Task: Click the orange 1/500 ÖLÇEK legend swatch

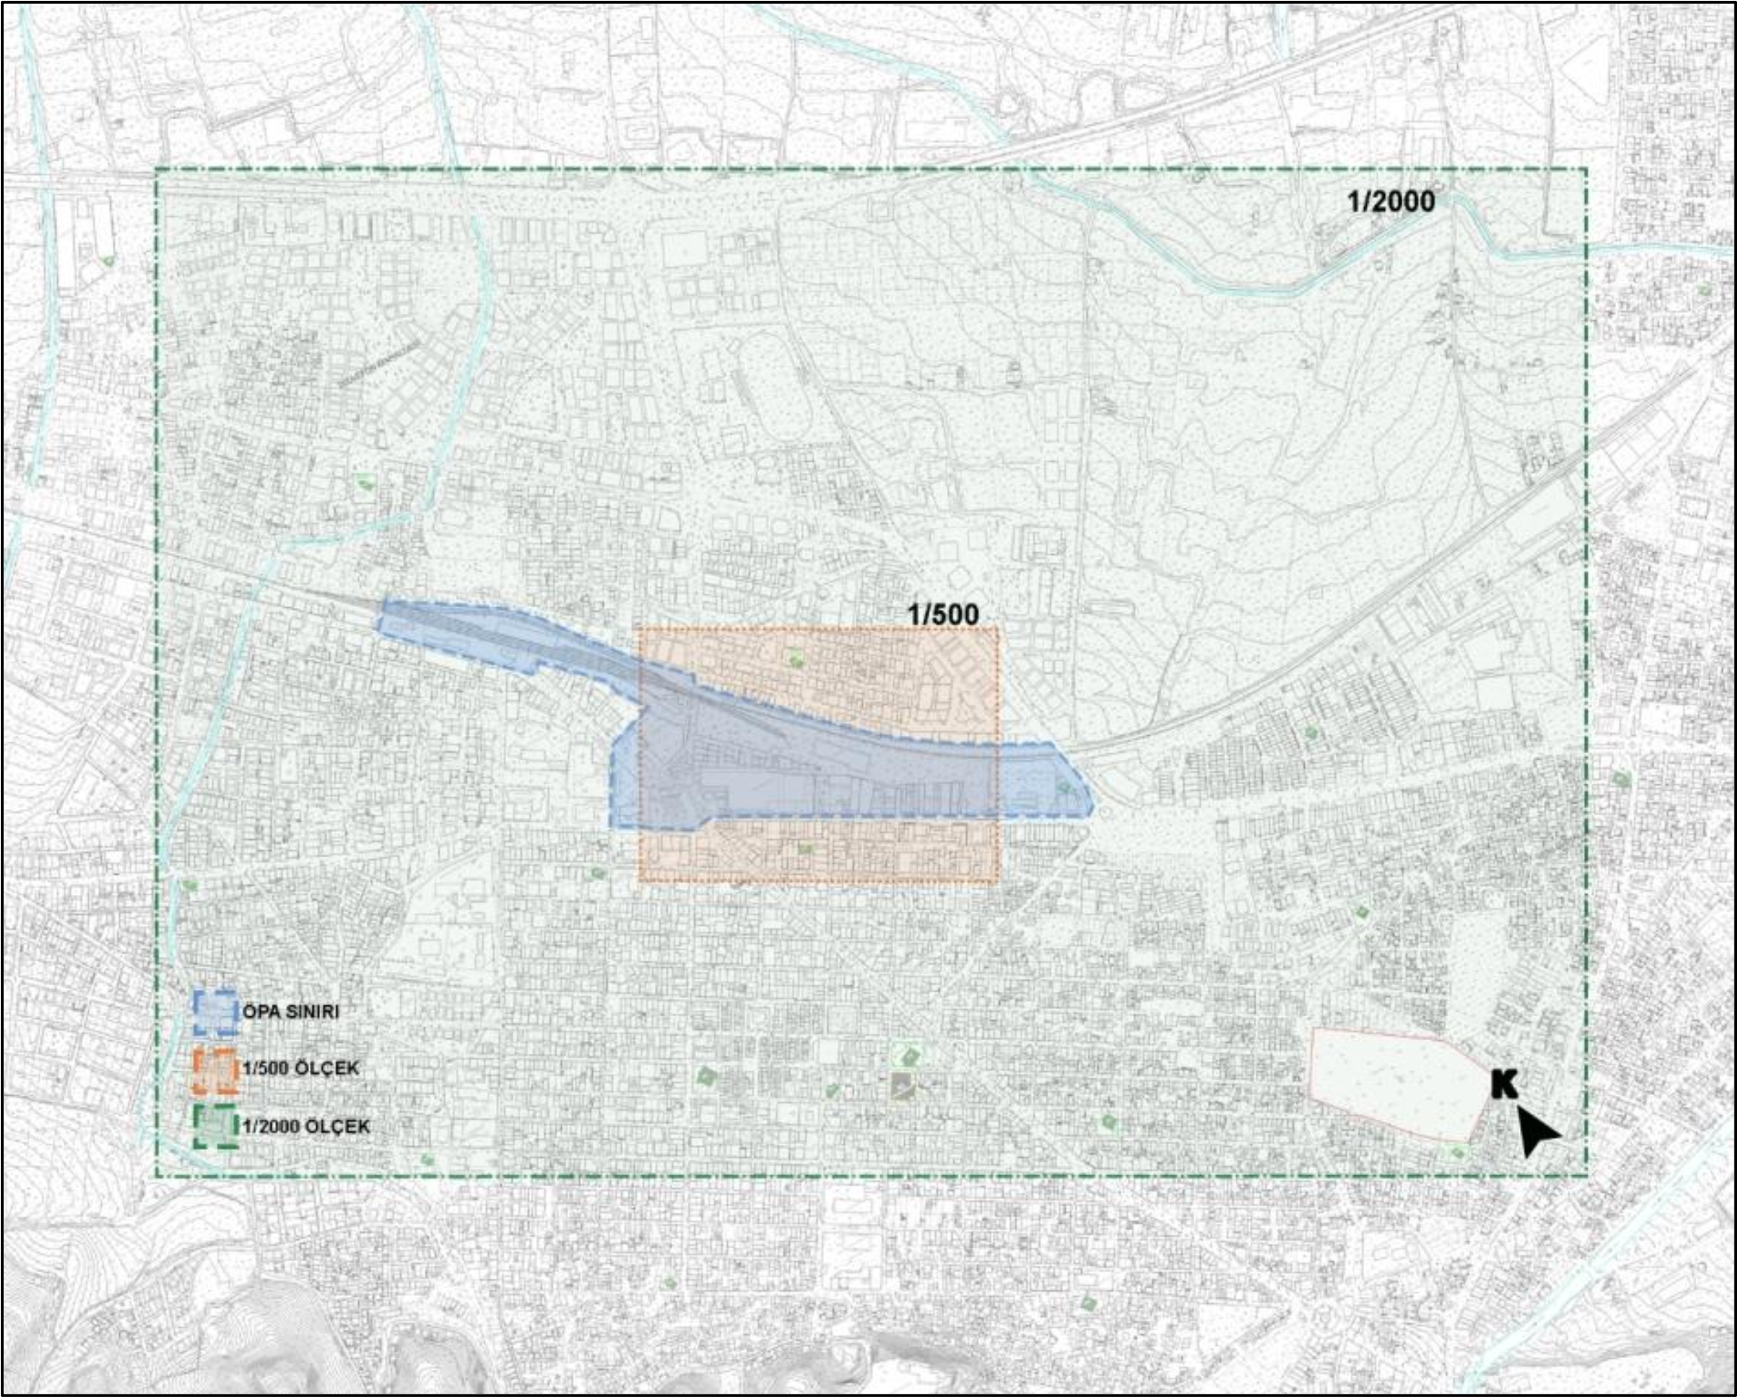Action: point(215,1070)
